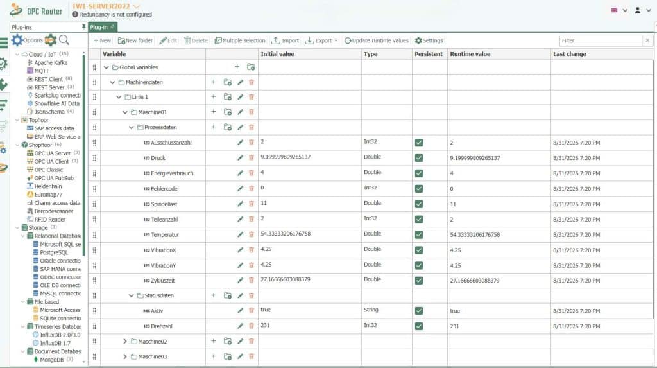
Task: Delete the Temperatur variable via trash icon
Action: click(252, 234)
